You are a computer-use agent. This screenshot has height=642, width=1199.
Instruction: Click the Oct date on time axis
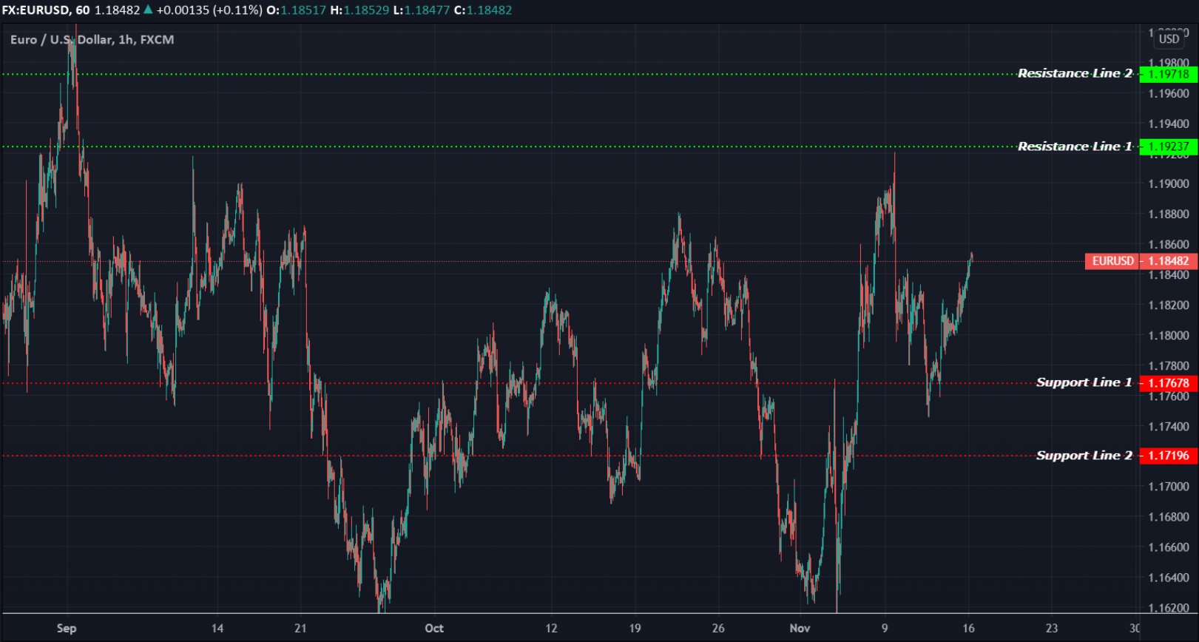coord(434,628)
